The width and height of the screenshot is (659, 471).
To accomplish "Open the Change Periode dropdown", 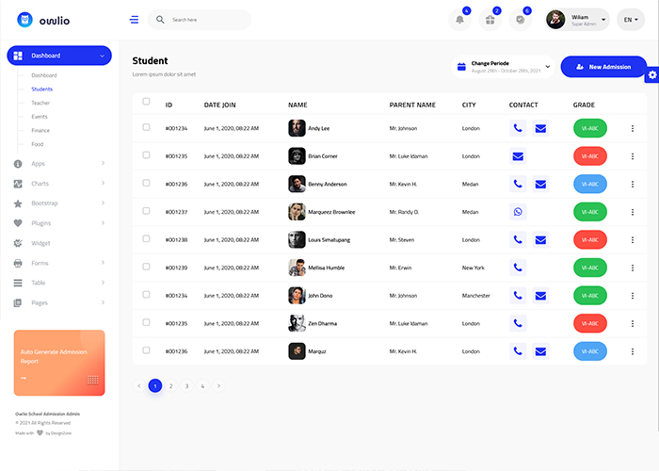I will (505, 67).
